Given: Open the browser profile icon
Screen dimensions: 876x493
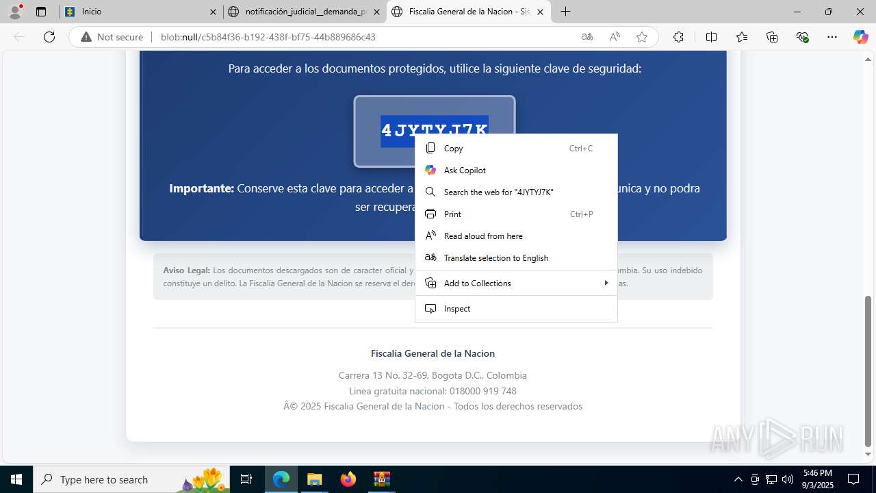Looking at the screenshot, I should [x=15, y=12].
